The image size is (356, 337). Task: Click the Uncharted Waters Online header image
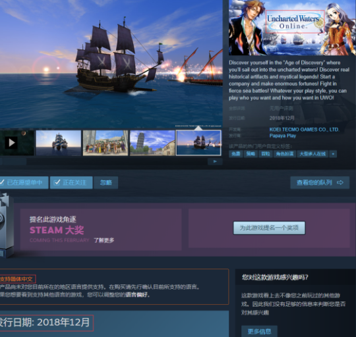click(x=292, y=28)
